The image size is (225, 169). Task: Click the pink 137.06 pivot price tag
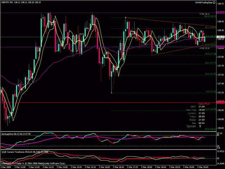[x=221, y=102]
